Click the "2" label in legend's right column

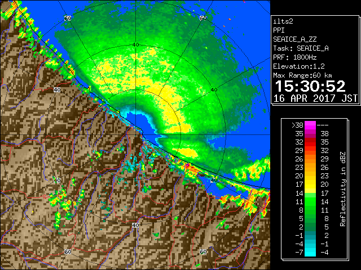click(326, 235)
